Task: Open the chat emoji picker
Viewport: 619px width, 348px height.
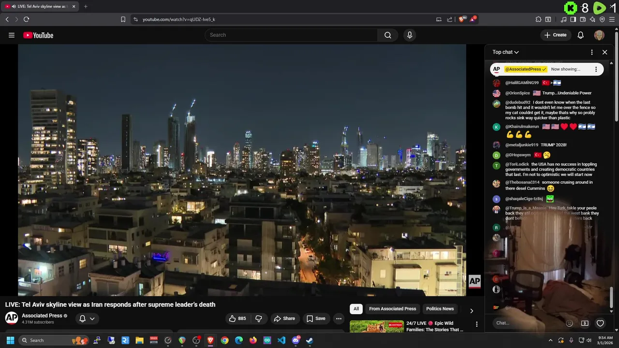Action: pyautogui.click(x=569, y=323)
